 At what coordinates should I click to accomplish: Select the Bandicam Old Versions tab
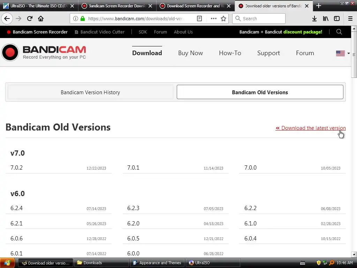(260, 92)
